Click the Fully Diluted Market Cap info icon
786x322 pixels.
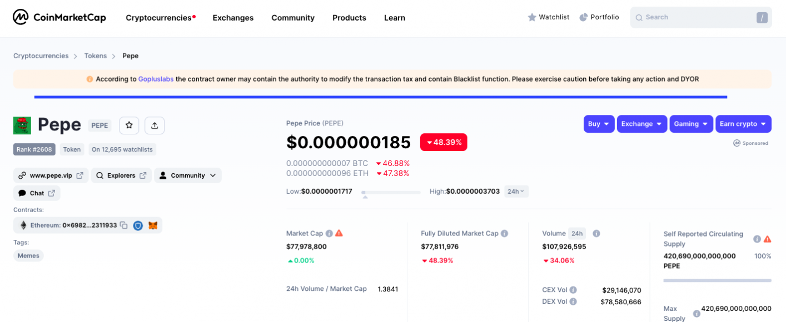[x=504, y=233]
